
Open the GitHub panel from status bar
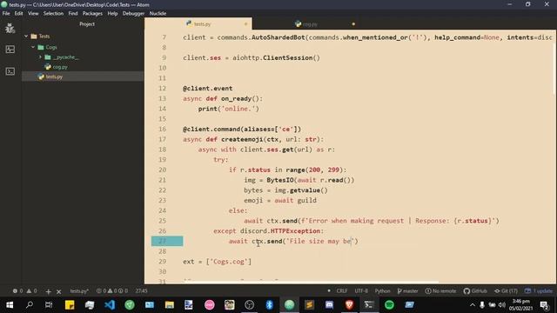[x=475, y=291]
